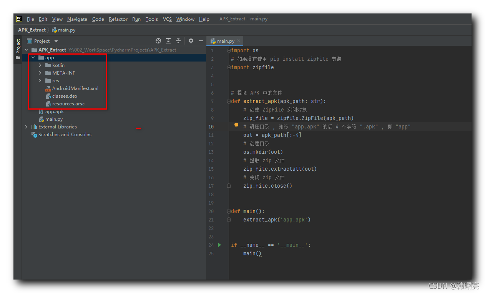
Task: Open the Navigate menu
Action: click(77, 19)
